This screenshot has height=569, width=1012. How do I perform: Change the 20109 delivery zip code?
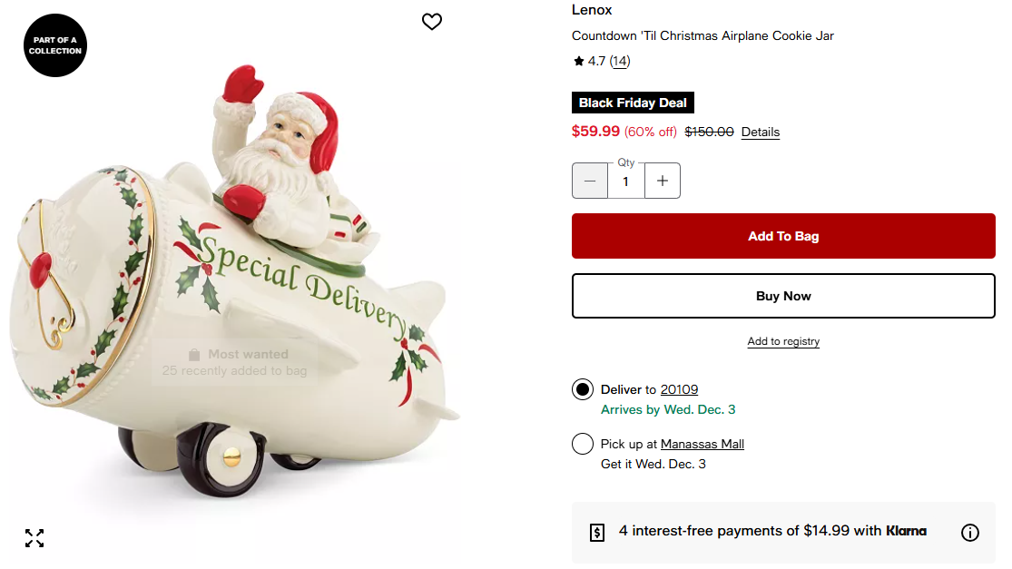pos(679,390)
